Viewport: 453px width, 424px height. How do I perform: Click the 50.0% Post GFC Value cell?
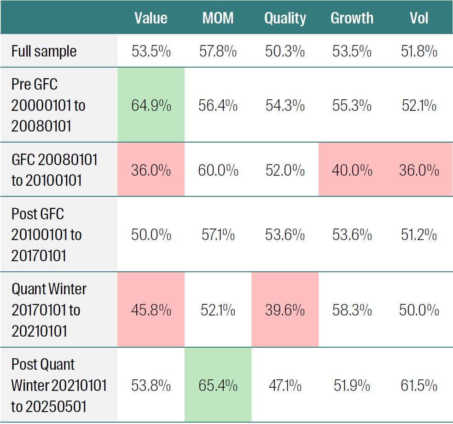[x=151, y=235]
